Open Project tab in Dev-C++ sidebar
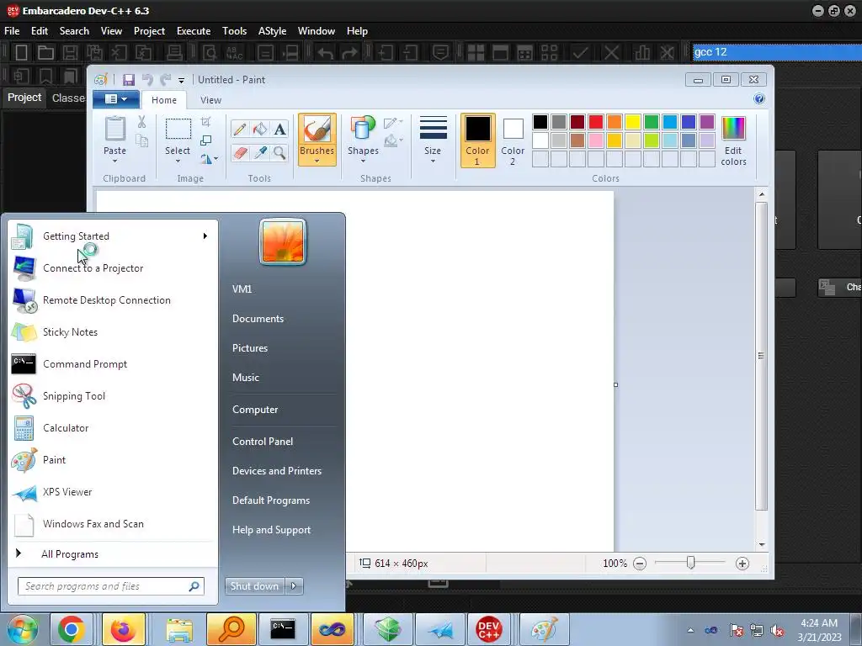Screen dimensions: 862x646 click(24, 98)
